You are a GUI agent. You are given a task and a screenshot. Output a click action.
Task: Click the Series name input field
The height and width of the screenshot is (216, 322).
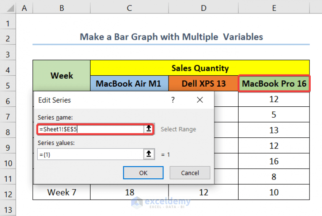(91, 129)
